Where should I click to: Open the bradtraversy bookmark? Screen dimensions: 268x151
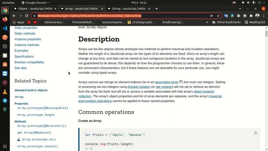click(173, 22)
